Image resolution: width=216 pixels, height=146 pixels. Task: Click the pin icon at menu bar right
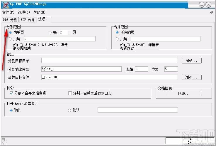tap(211, 12)
